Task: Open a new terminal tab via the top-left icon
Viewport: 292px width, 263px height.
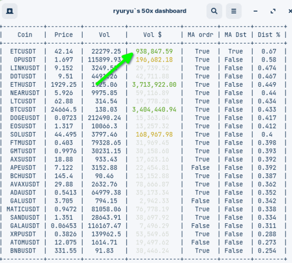Action: [x=10, y=11]
